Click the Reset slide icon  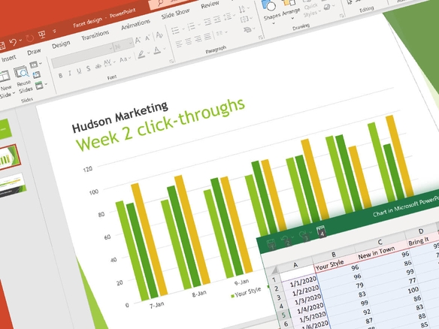37,74
